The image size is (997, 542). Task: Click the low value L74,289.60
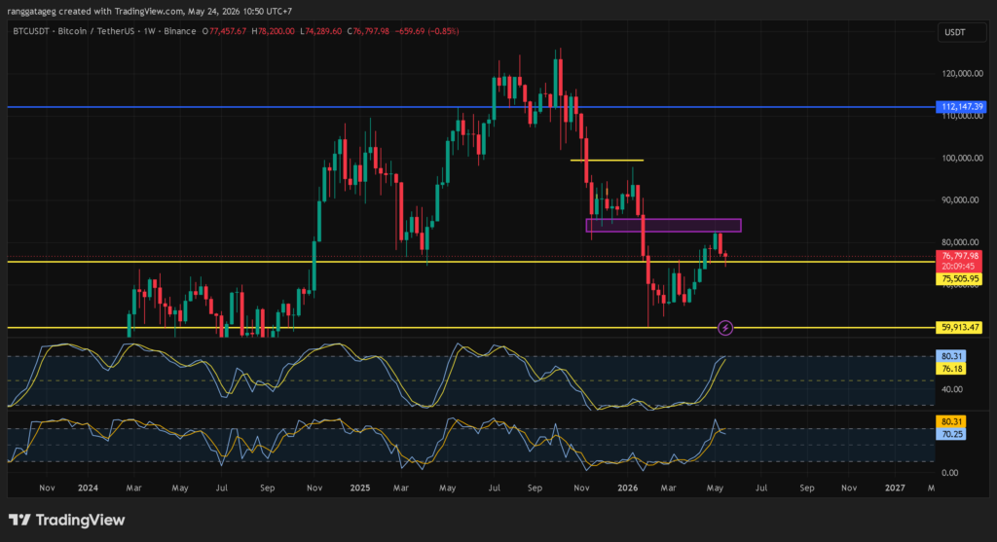tap(320, 31)
